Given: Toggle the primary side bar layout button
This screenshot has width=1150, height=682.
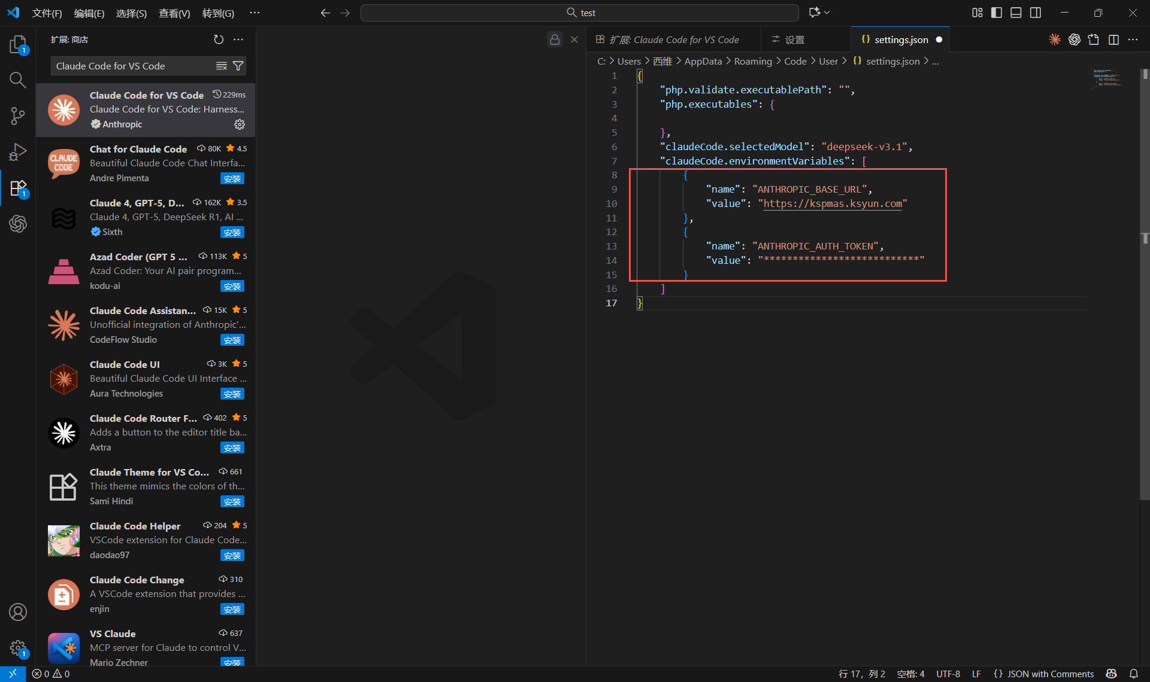Looking at the screenshot, I should pos(997,13).
